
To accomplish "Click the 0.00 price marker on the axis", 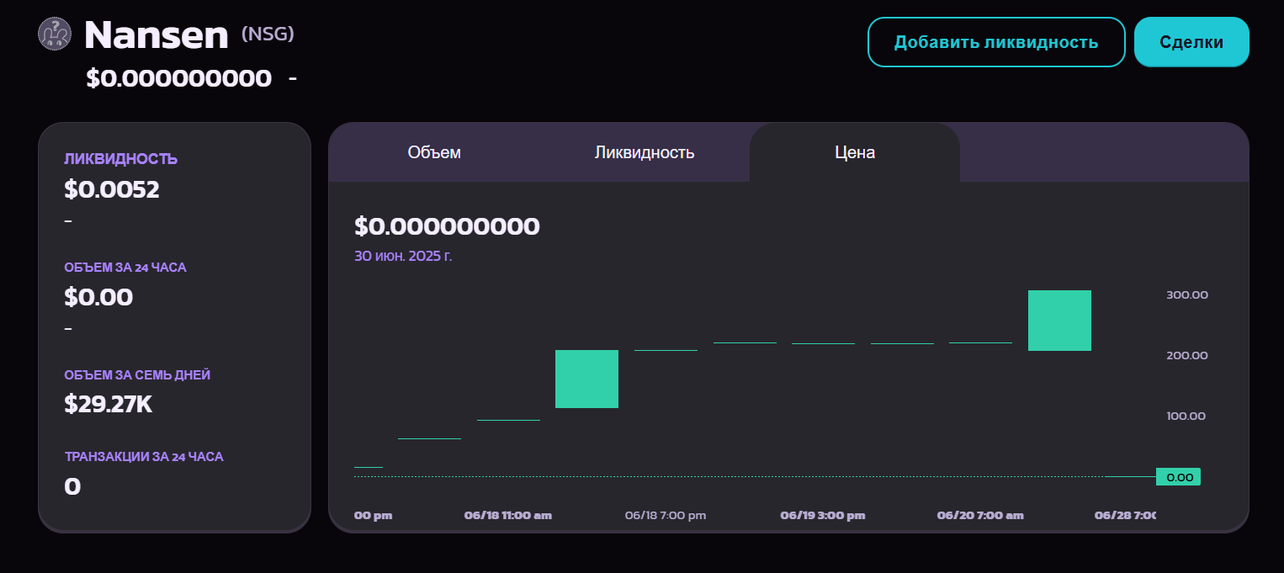I will (1178, 476).
